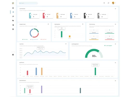Click the Hot Leads flame icon
This screenshot has height=97, width=130.
[x=45, y=15]
